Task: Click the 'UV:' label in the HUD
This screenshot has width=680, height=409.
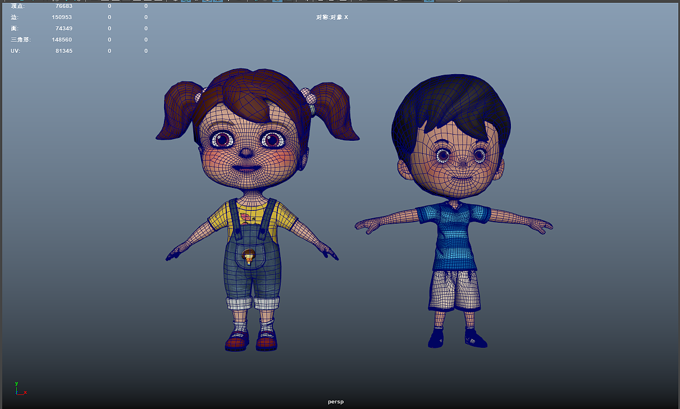Action: (x=15, y=51)
